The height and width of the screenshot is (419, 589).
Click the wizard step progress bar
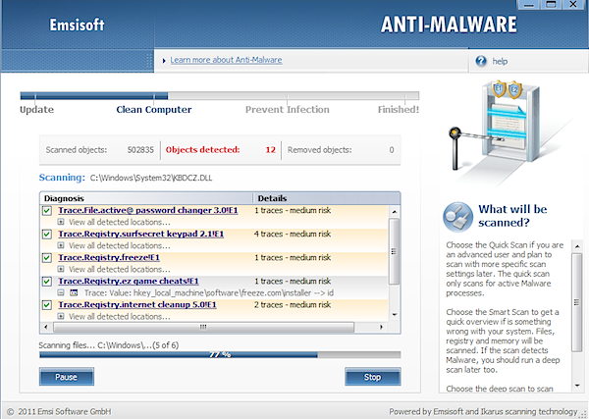pos(220,96)
